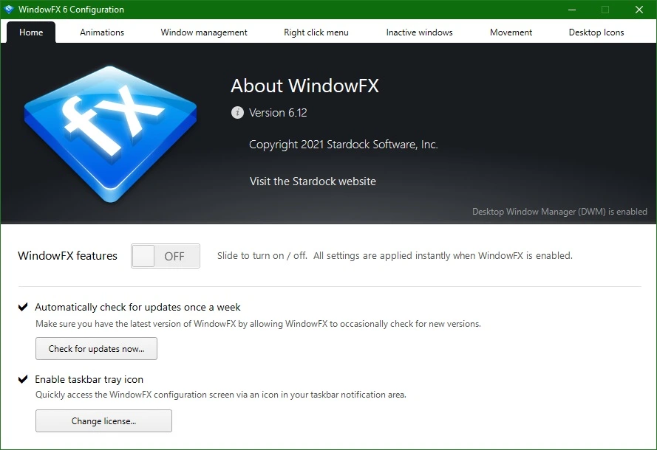This screenshot has height=450, width=657.
Task: Open the Animations tab
Action: pos(102,32)
